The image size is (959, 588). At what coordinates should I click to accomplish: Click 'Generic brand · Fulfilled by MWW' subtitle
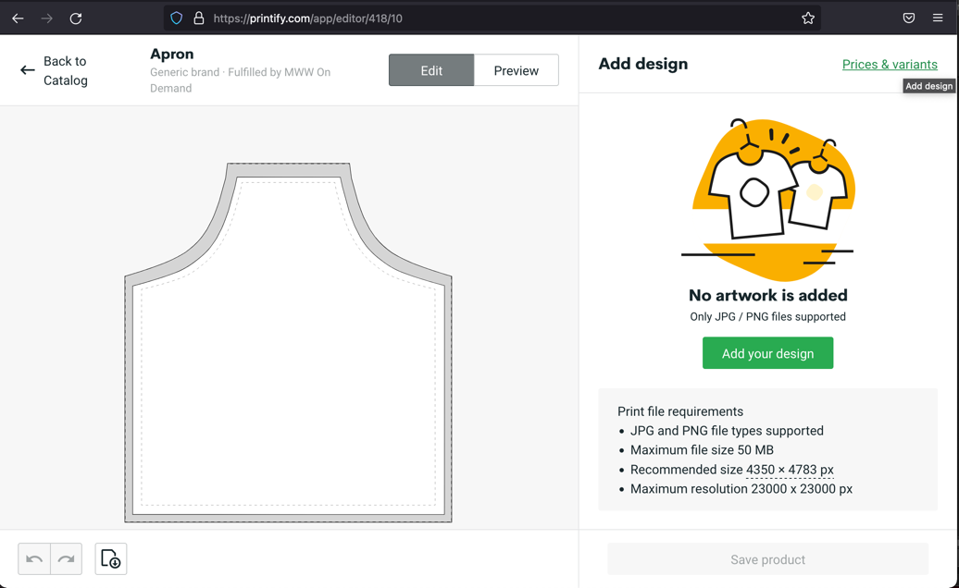[x=240, y=80]
